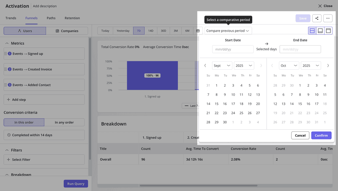Select the split view layout icon
This screenshot has width=338, height=191.
coord(312,31)
